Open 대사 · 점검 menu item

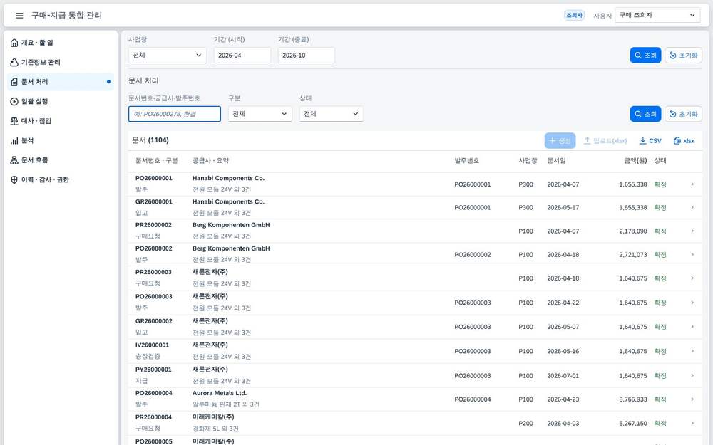click(x=61, y=121)
